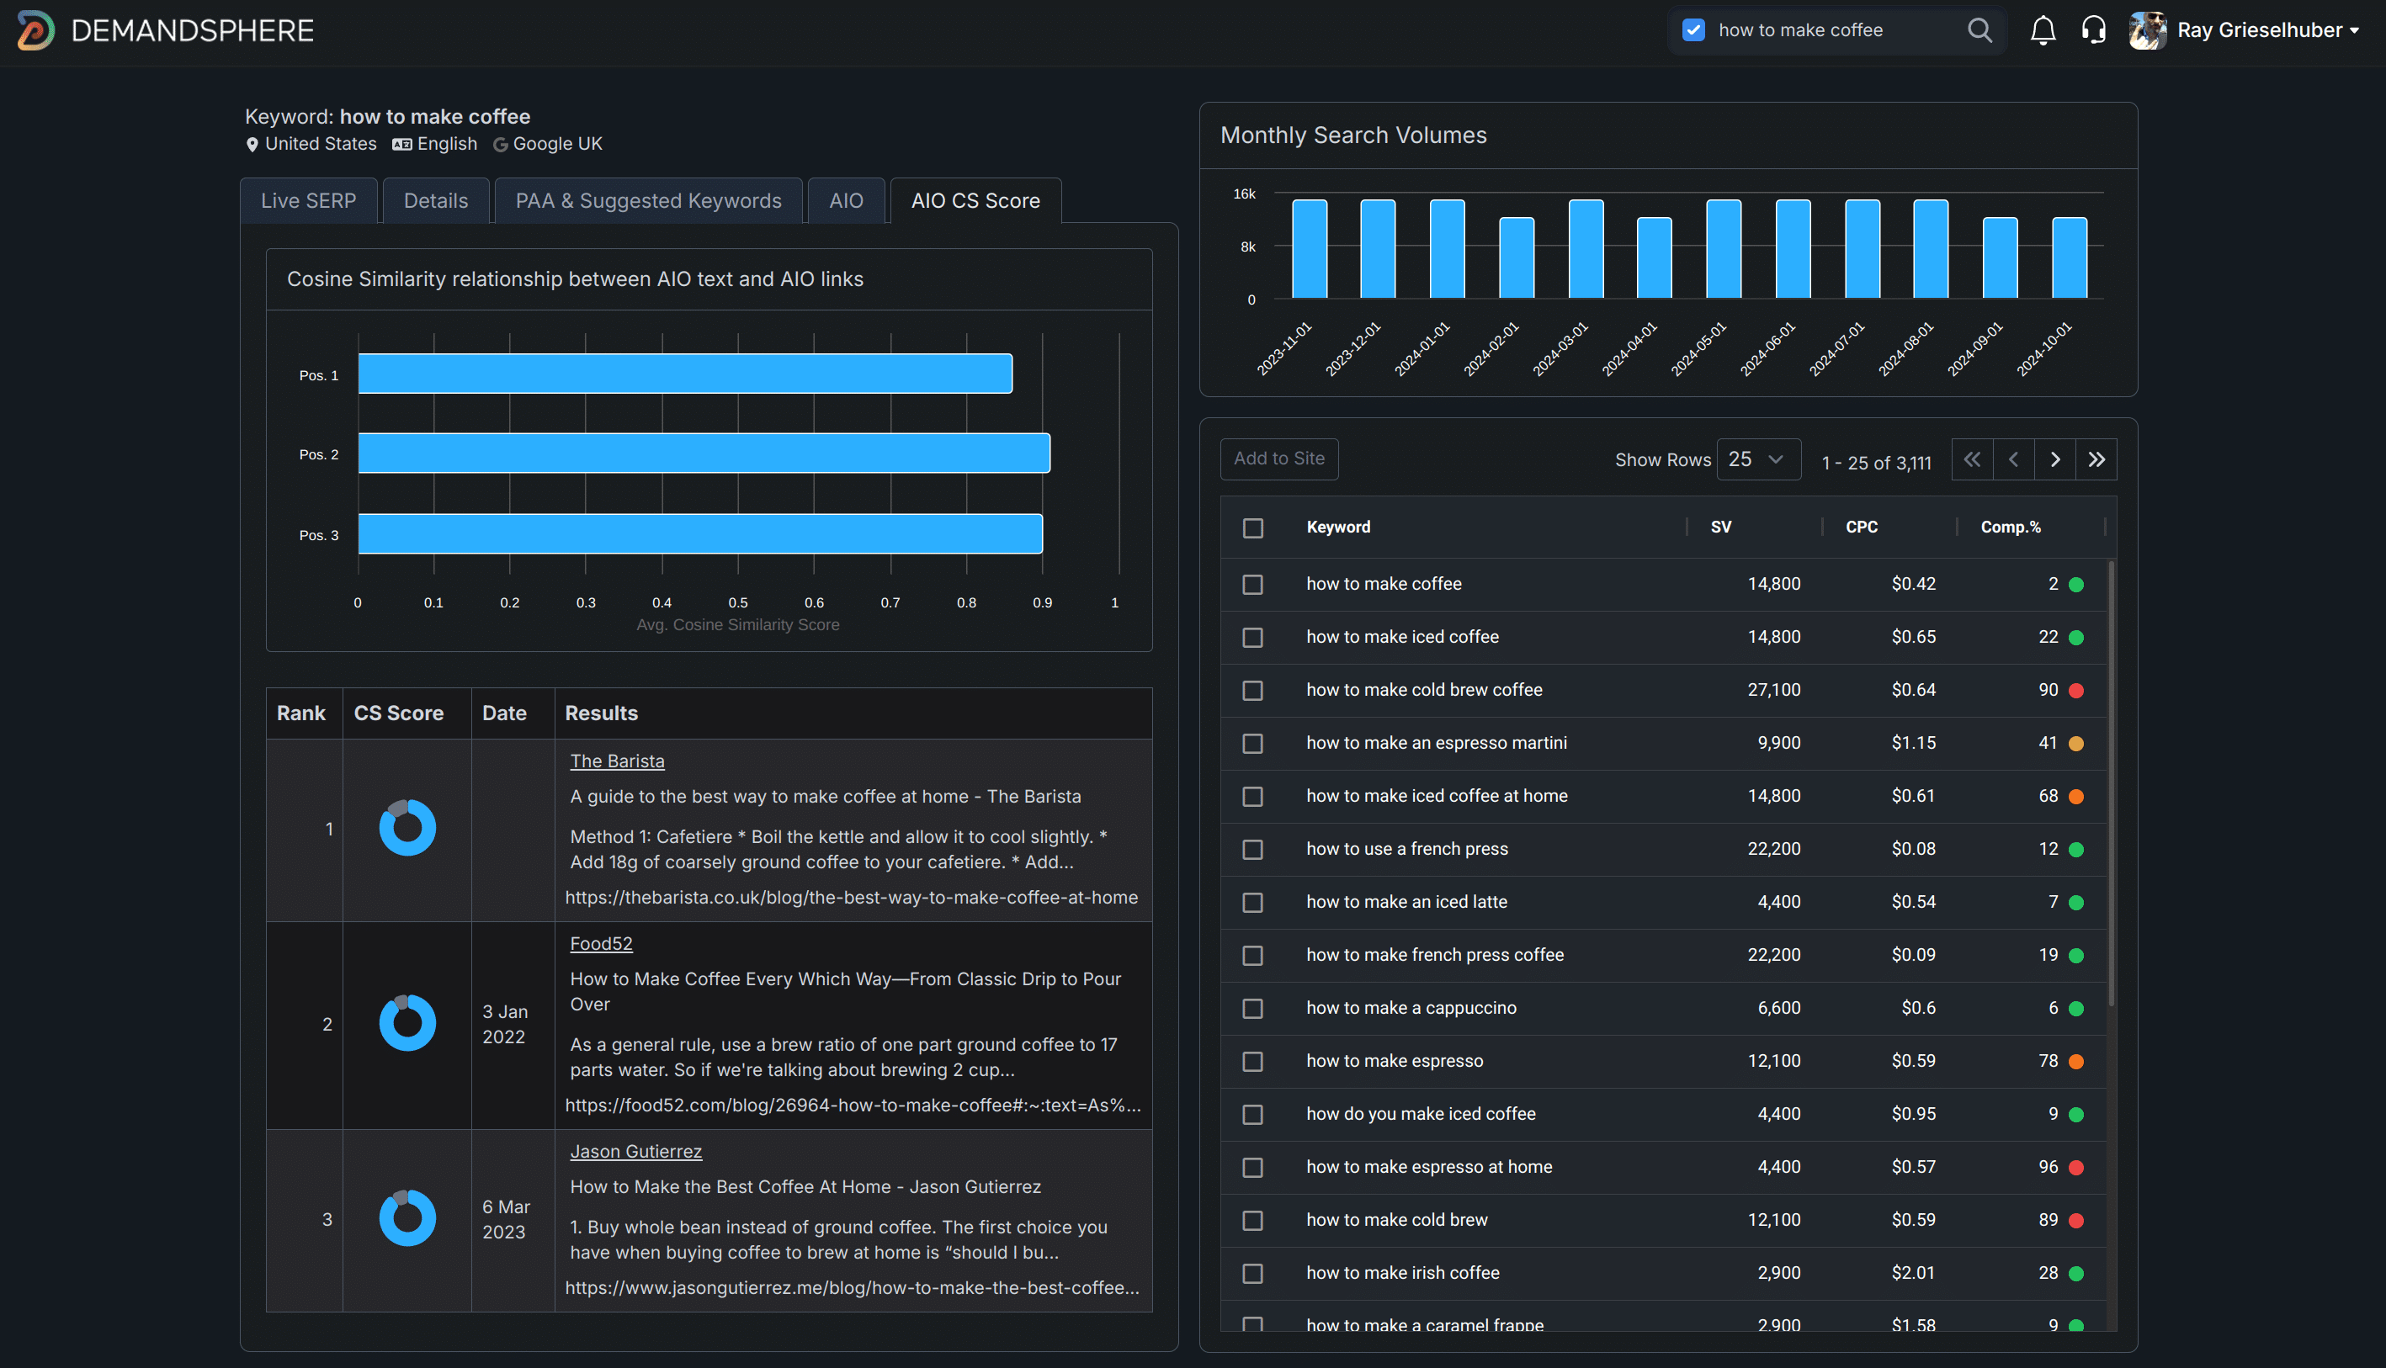
Task: Select all keywords via header checkbox
Action: [1252, 528]
